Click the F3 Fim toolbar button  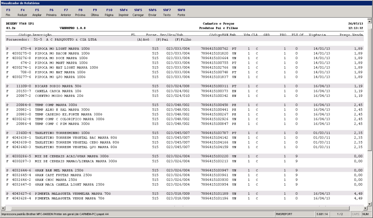point(8,12)
